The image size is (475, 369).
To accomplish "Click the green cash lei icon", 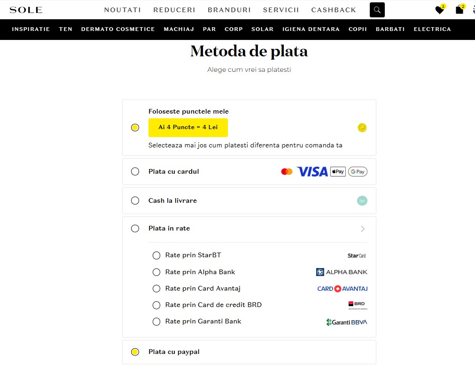I will (x=362, y=201).
